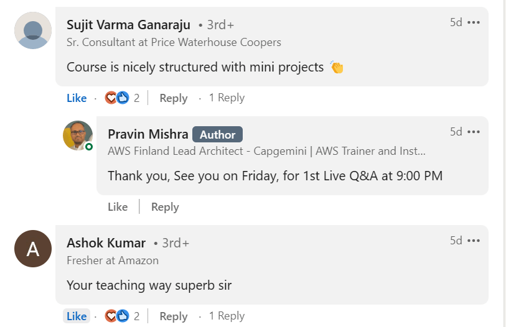The width and height of the screenshot is (506, 327).
Task: Open Pravin Mishra's profile name link
Action: 147,134
